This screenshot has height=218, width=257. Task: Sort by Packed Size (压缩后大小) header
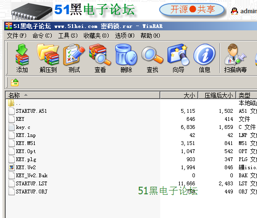point(217,95)
